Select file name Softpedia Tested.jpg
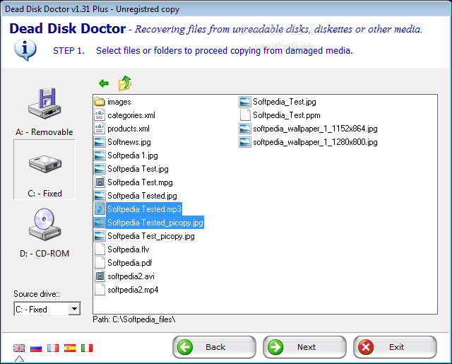This screenshot has height=364, width=452. 142,196
